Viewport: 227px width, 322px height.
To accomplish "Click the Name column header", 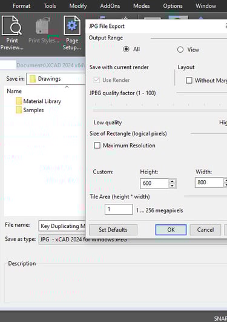I will 14,91.
